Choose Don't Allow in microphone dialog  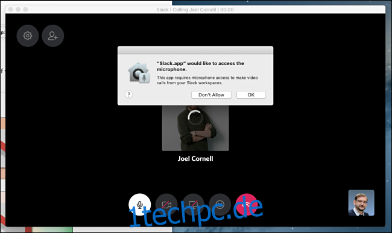(211, 95)
